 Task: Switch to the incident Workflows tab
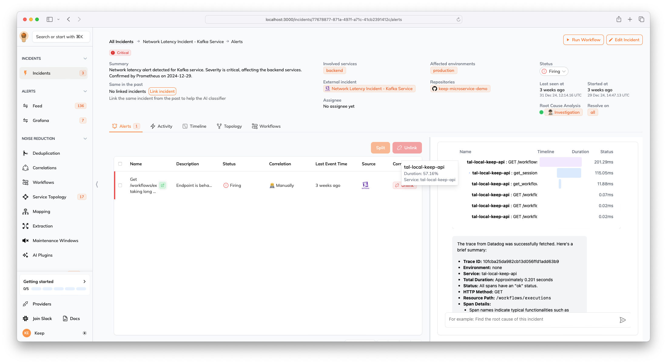pyautogui.click(x=266, y=126)
